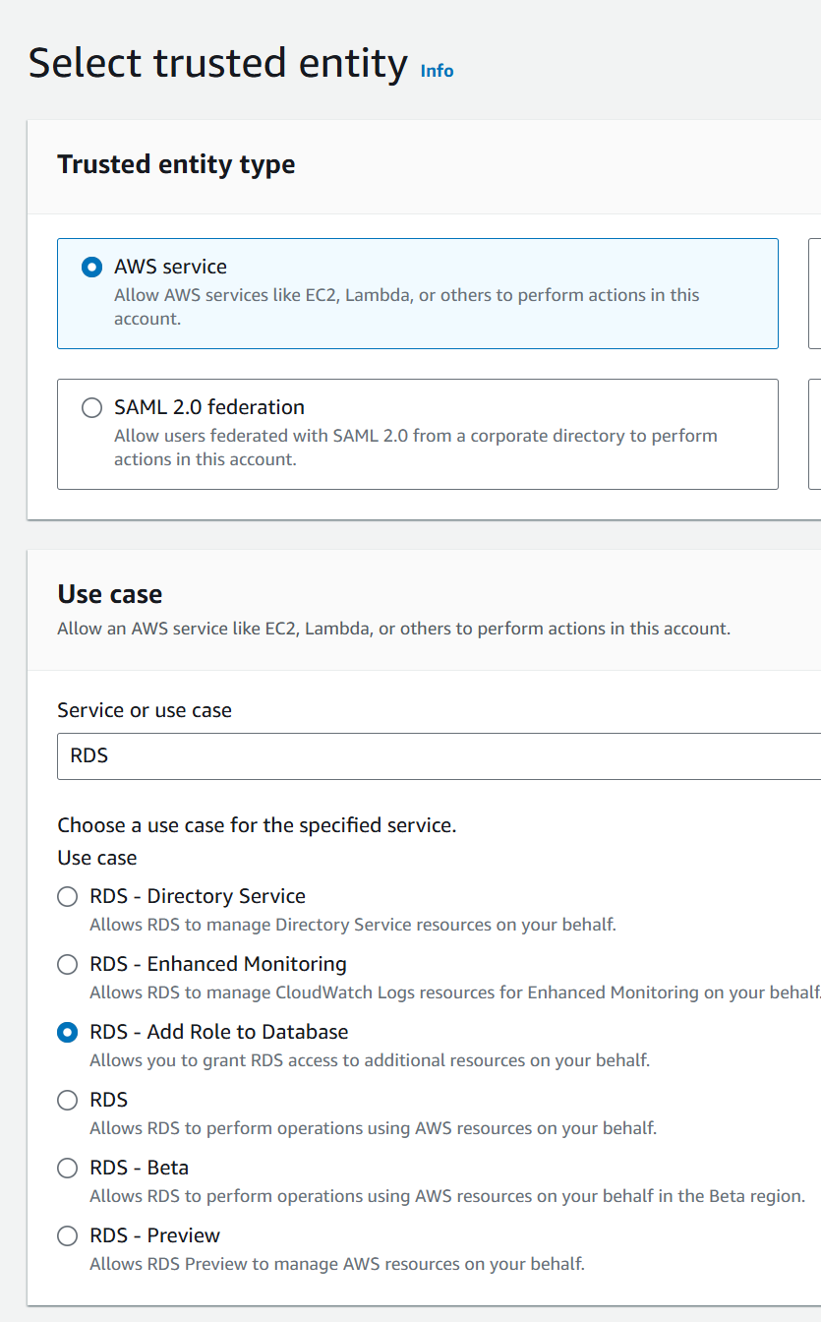Screen dimensions: 821x1322
Task: Click the Use case section heading
Action: tap(110, 594)
